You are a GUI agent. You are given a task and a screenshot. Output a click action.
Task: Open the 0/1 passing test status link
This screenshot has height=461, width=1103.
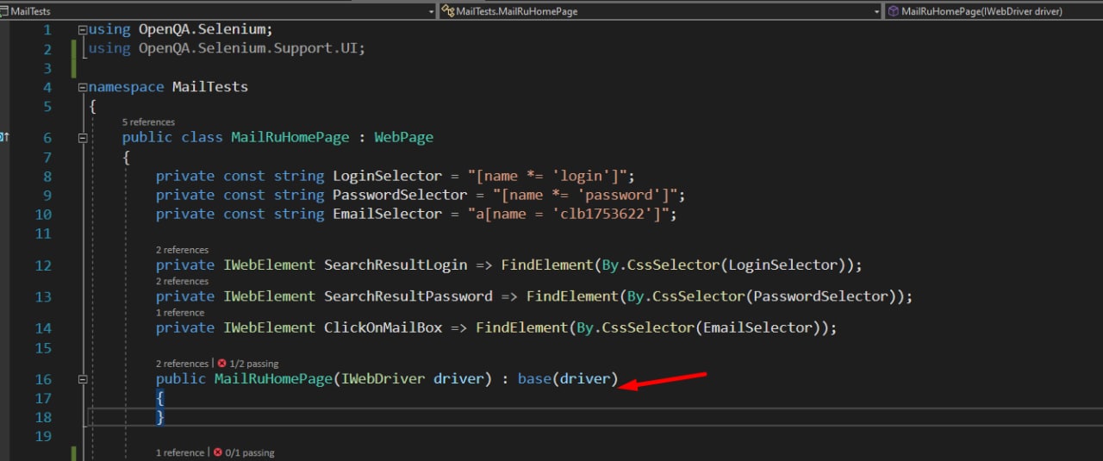click(249, 452)
